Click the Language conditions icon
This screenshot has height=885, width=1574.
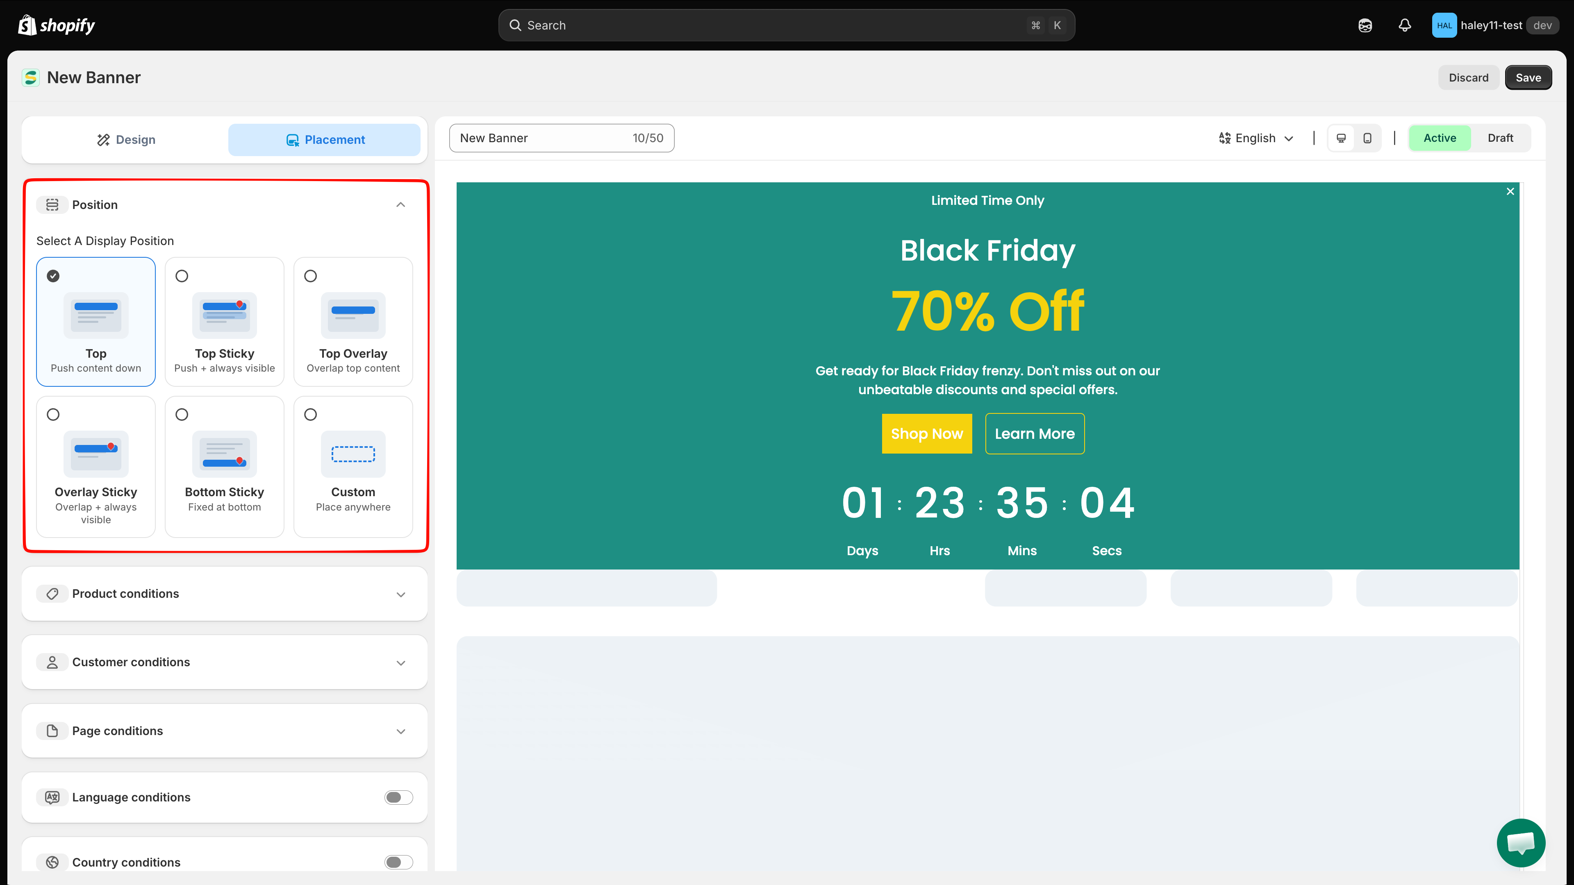point(52,797)
